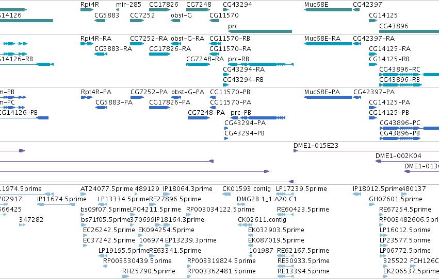Image resolution: width=439 pixels, height=279 pixels.
Task: Select the CG5883 gene label
Action: (x=107, y=15)
